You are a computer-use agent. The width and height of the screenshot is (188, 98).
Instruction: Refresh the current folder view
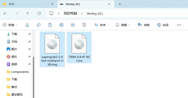click(39, 13)
